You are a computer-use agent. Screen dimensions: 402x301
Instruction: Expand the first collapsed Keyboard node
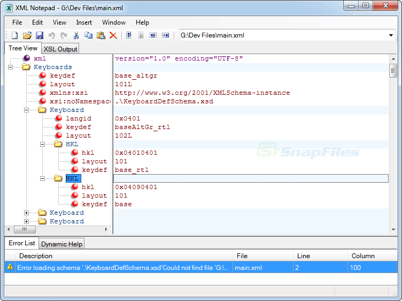[26, 213]
